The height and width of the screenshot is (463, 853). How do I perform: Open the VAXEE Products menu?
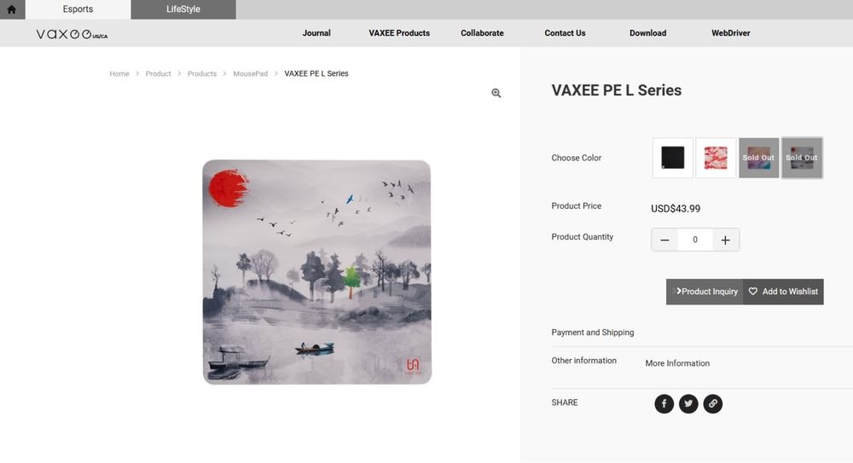tap(399, 33)
